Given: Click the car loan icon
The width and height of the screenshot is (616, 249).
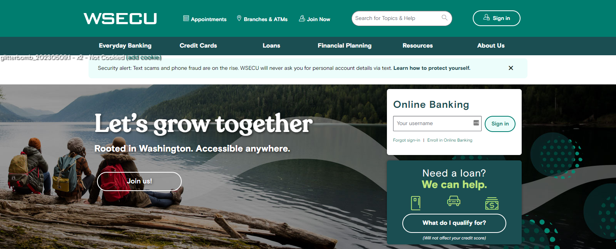Looking at the screenshot, I should pyautogui.click(x=454, y=201).
